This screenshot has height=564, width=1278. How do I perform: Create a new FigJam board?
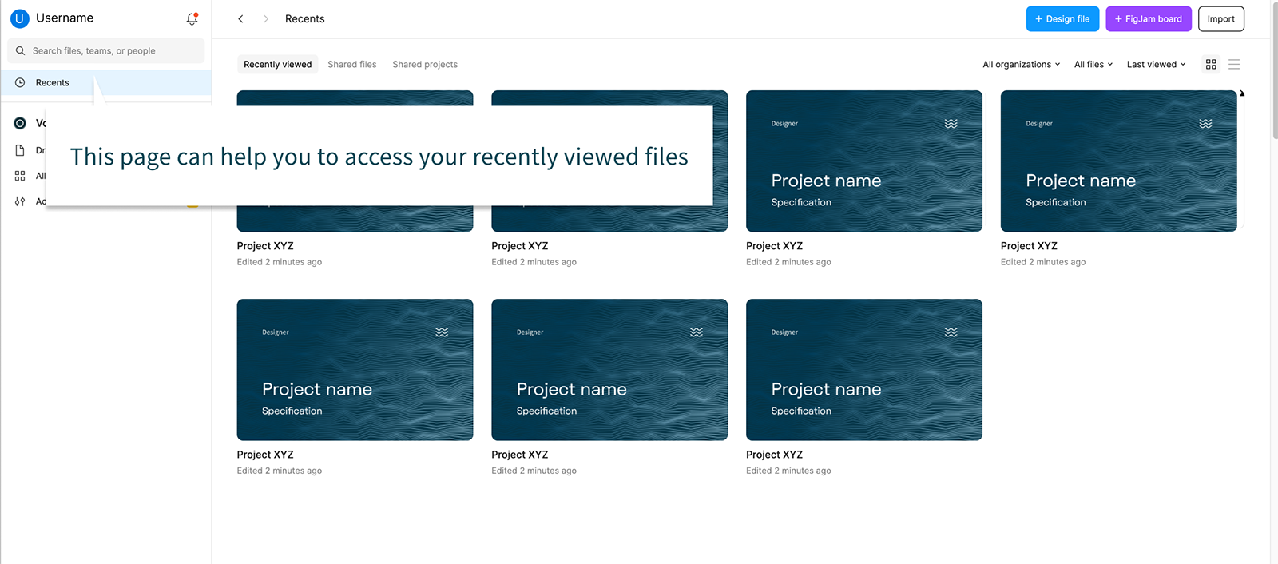point(1149,18)
